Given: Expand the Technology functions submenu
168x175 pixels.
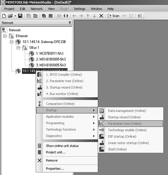Looking at the screenshot, I should (x=70, y=129).
